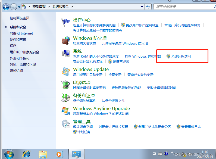Select 用户帐户和家庭安全 category
Image resolution: width=216 pixels, height=159 pixels.
tap(24, 52)
